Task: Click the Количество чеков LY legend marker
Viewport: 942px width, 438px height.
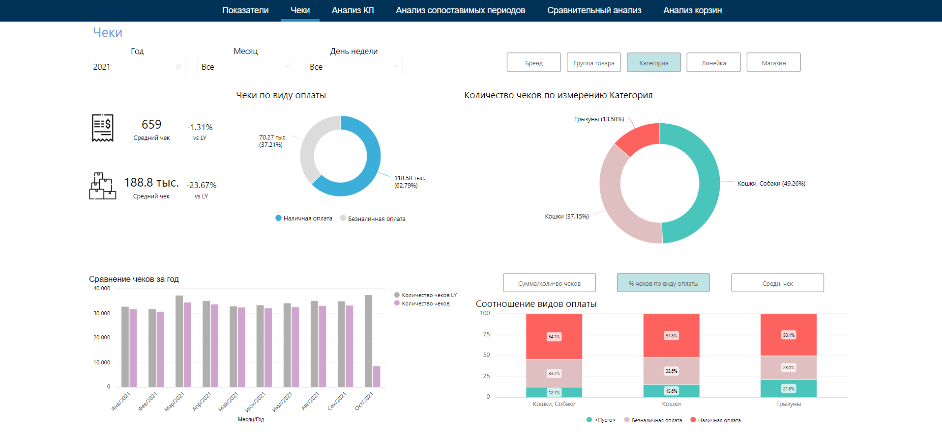Action: click(397, 295)
